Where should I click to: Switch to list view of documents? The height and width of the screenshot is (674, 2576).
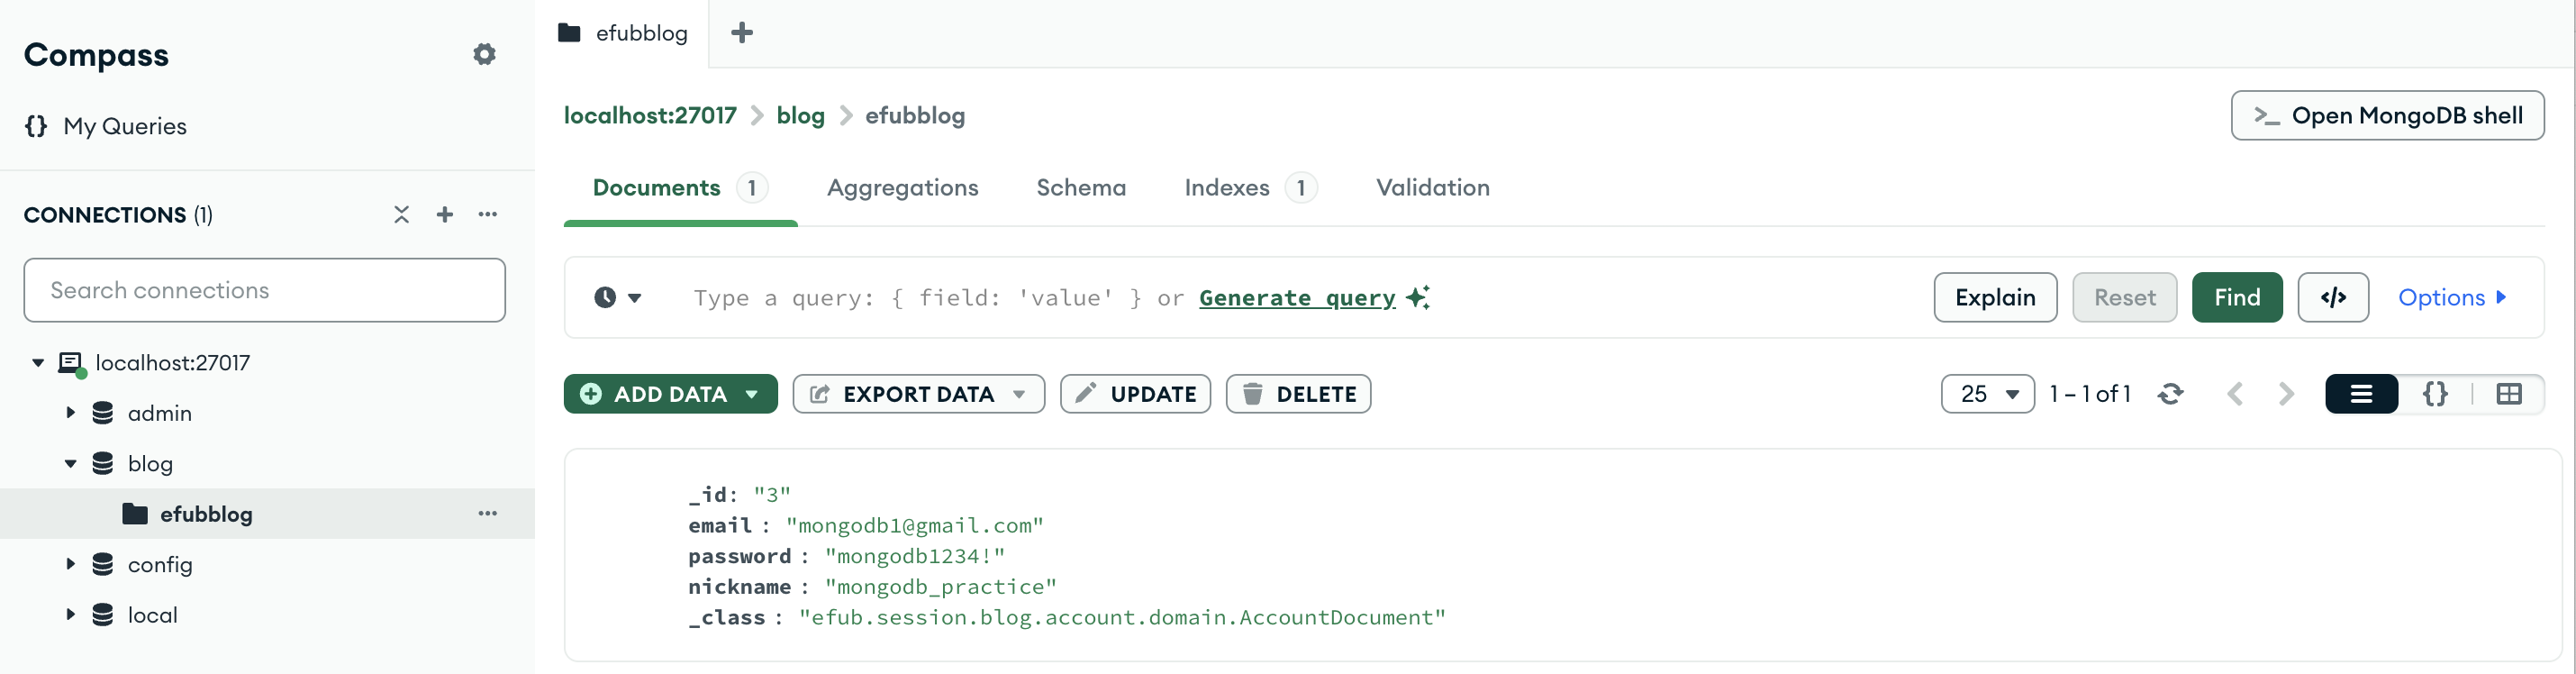pyautogui.click(x=2361, y=394)
